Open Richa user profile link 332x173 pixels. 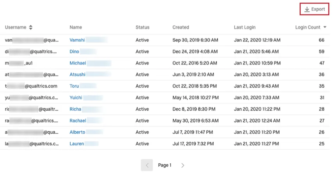[x=75, y=109]
